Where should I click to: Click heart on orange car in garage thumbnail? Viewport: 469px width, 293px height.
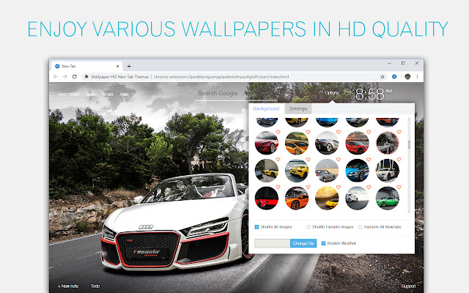(x=308, y=188)
